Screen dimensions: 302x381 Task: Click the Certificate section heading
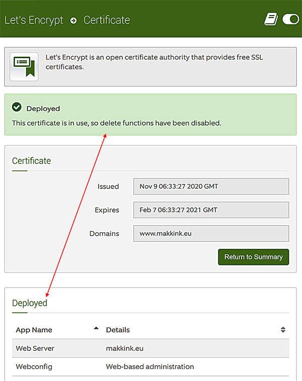[31, 161]
